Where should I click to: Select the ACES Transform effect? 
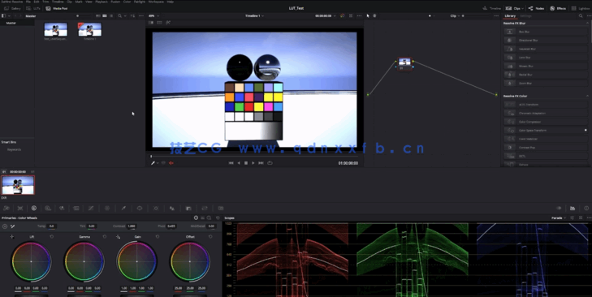[x=546, y=105]
